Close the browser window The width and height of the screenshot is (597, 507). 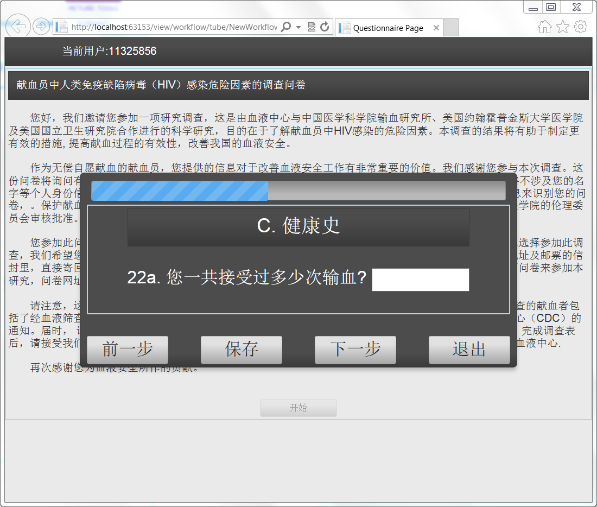point(576,7)
